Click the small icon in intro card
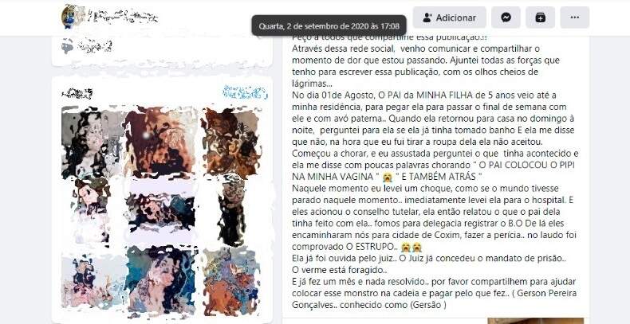Image resolution: width=630 pixels, height=324 pixels. pyautogui.click(x=68, y=46)
